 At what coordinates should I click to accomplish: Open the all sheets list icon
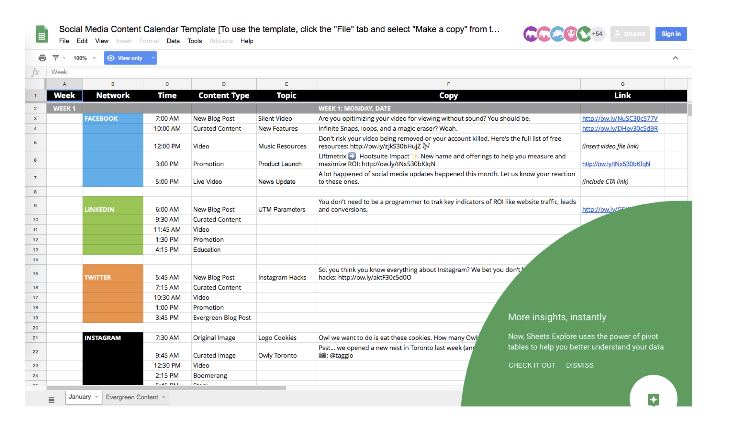point(52,400)
